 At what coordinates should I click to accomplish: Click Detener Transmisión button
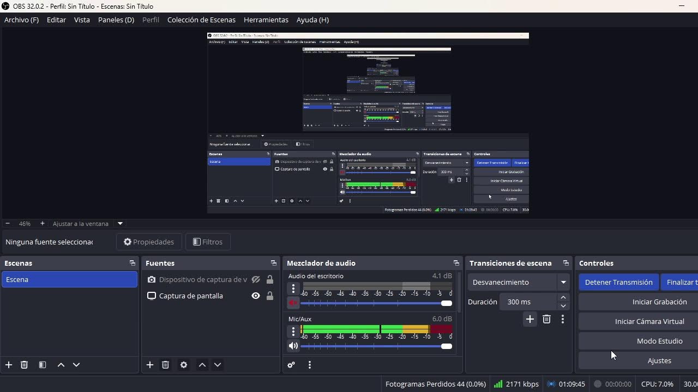click(619, 282)
